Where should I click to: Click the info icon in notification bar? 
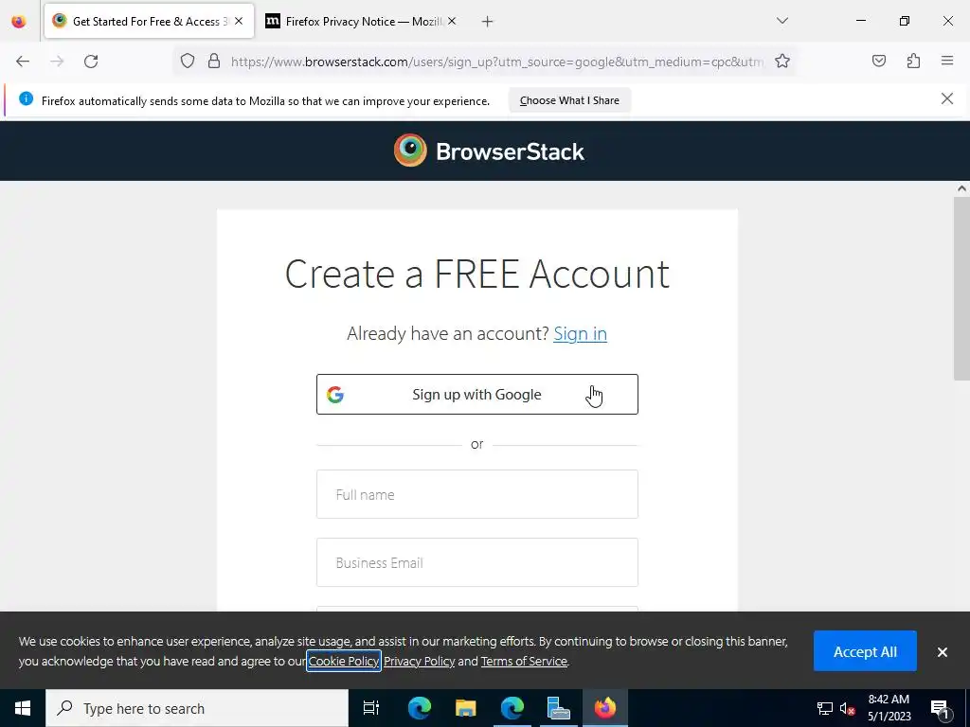click(x=26, y=98)
